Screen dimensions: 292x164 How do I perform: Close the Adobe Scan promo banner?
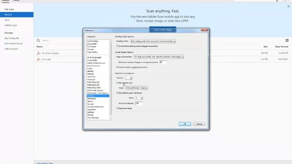[x=288, y=6]
